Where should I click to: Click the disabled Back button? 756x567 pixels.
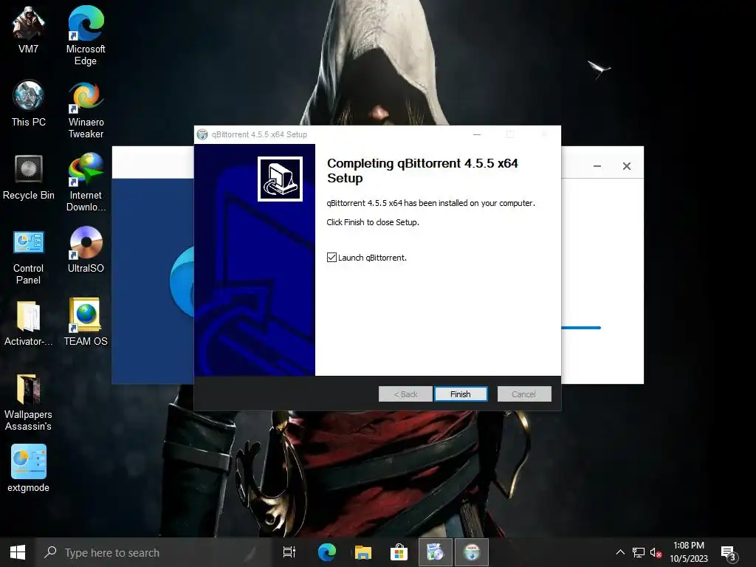pyautogui.click(x=405, y=394)
